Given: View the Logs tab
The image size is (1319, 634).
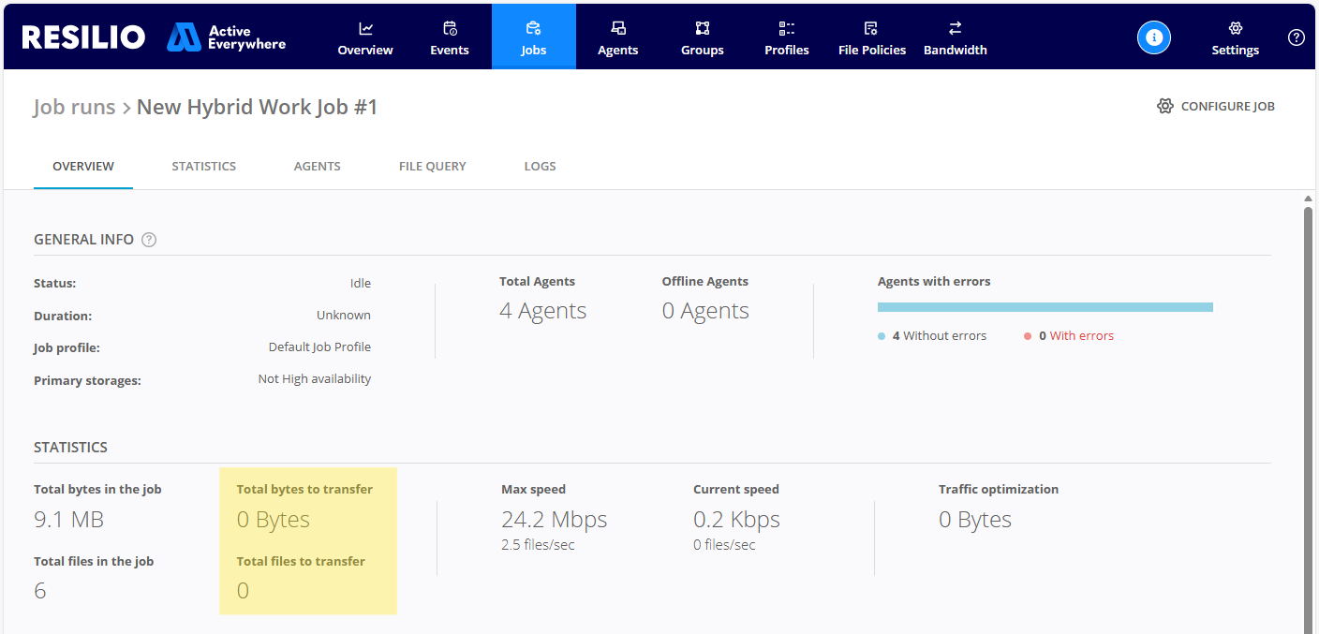Looking at the screenshot, I should click(540, 166).
